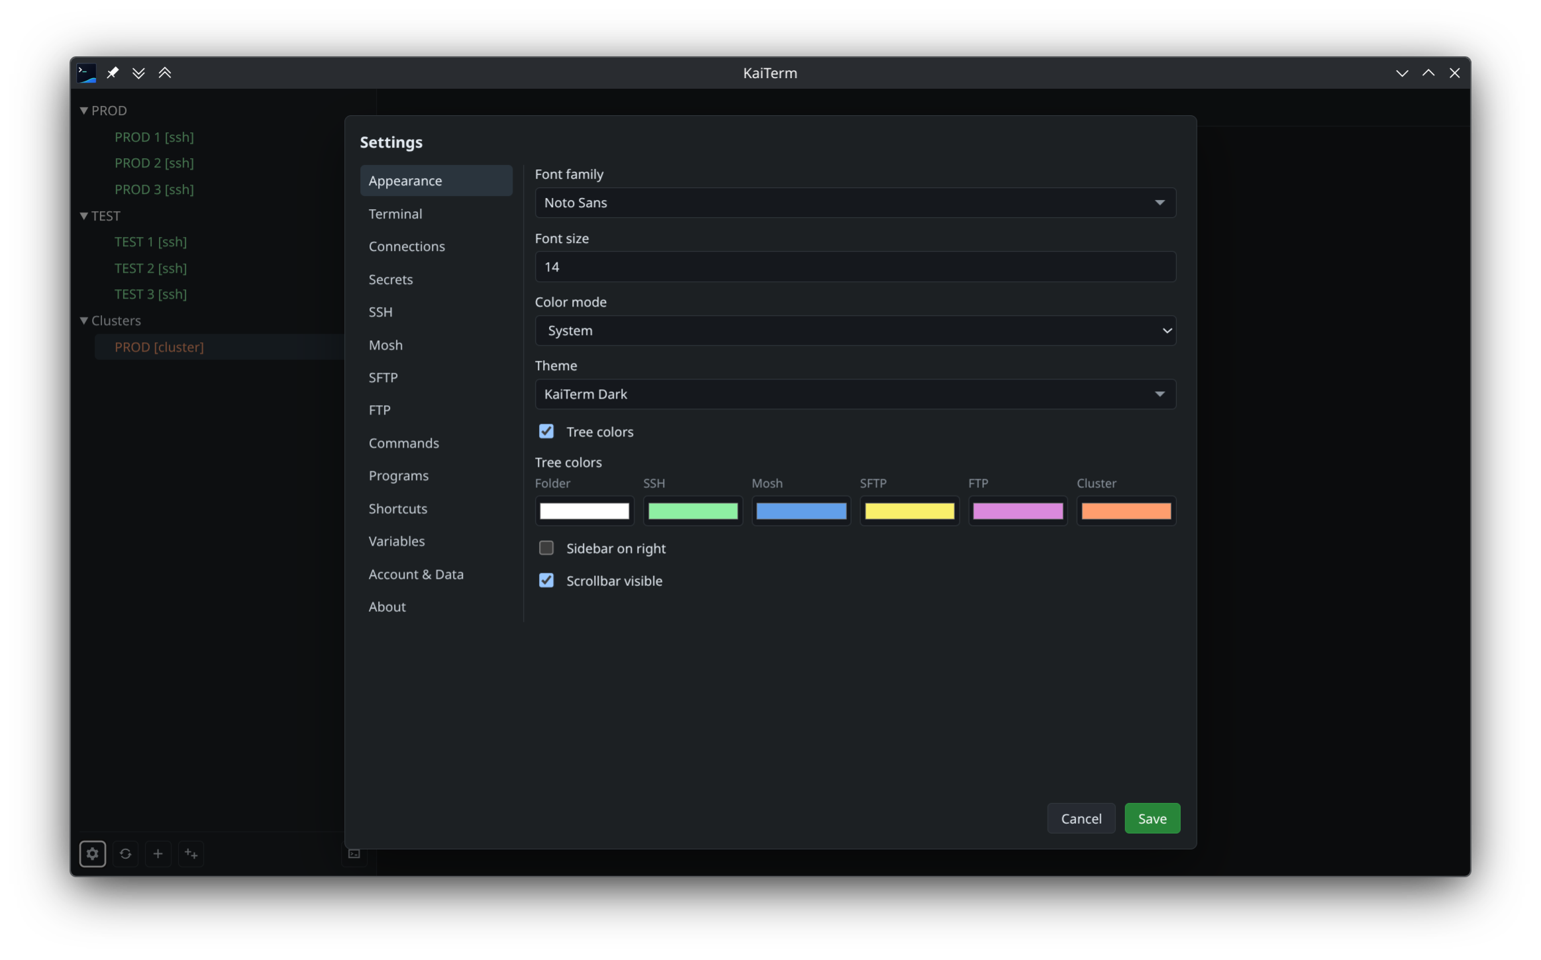Close the KaiTerm window
Viewport: 1541px width, 960px height.
(1455, 73)
